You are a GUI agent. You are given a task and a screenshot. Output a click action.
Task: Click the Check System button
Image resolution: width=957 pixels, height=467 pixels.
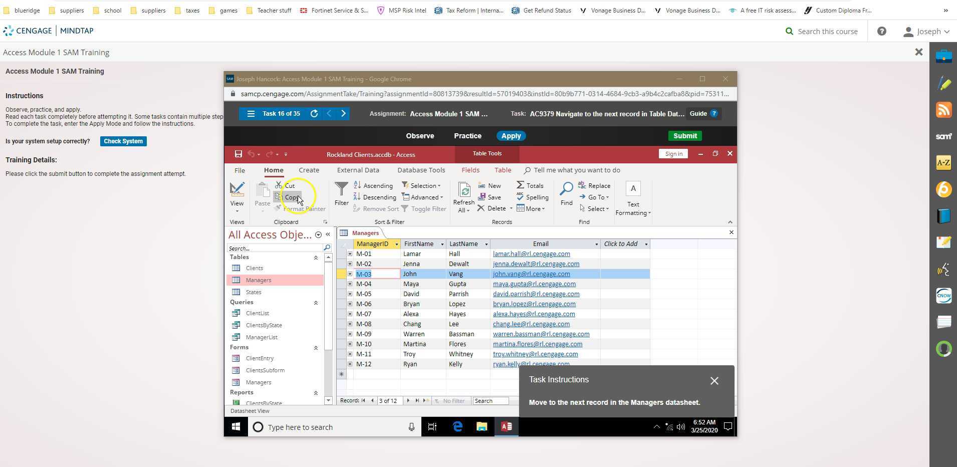123,141
